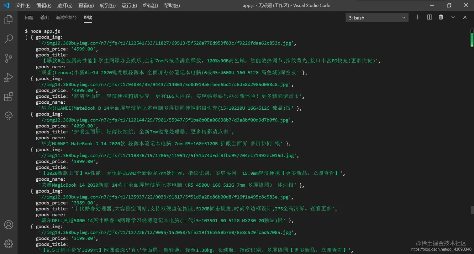Open the 帮助(H) menu

click(172, 5)
